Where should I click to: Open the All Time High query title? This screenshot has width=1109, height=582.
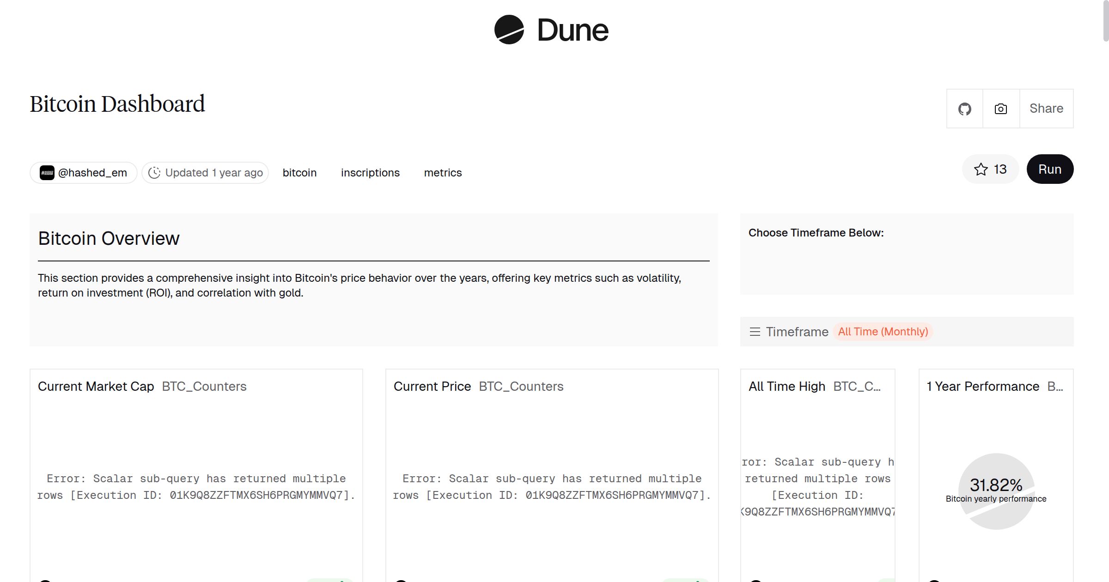[786, 387]
